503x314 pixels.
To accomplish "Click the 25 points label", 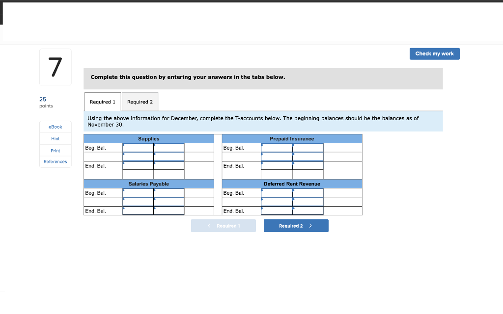I will [x=46, y=103].
